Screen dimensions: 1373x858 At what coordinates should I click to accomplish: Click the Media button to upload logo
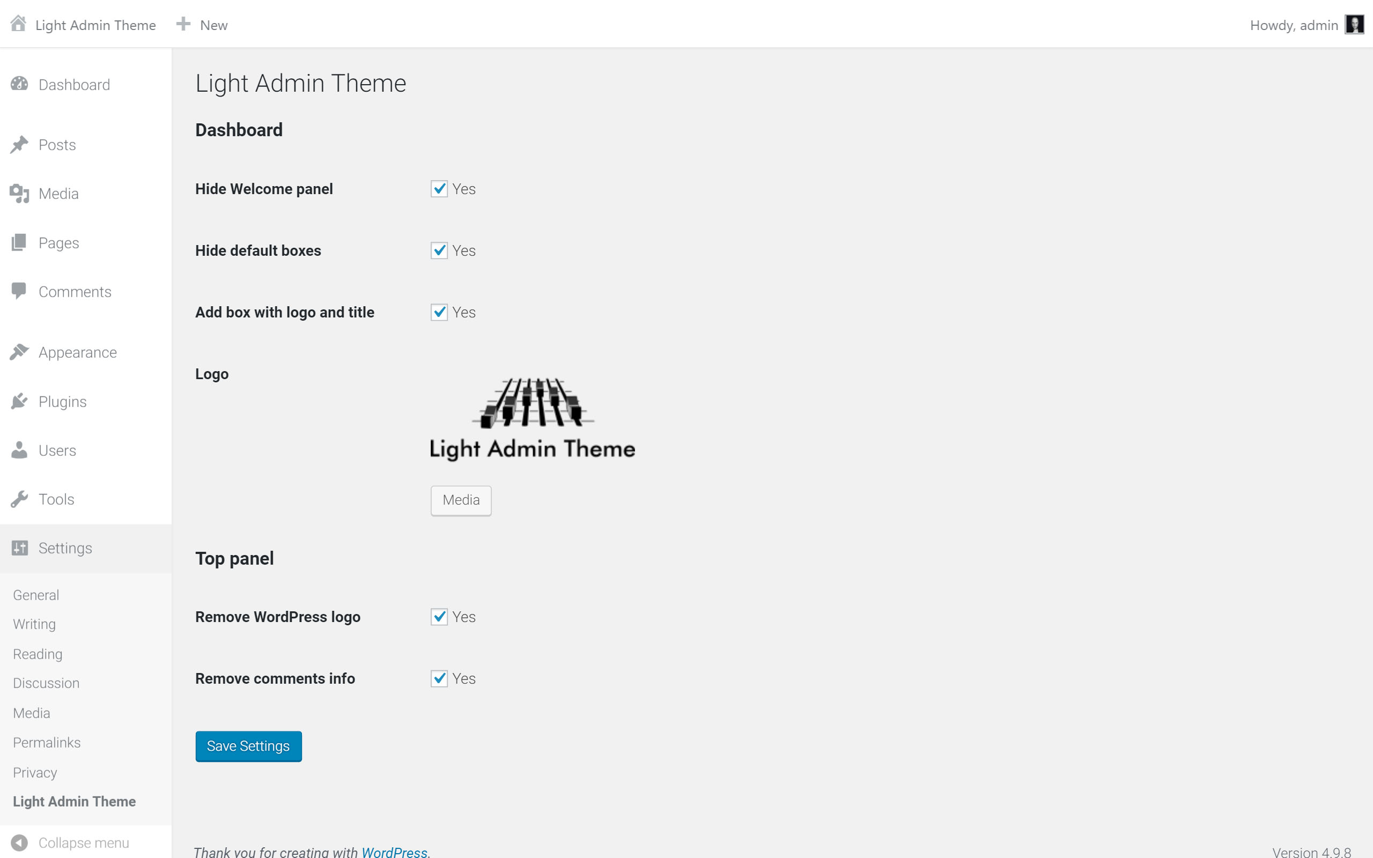coord(461,499)
